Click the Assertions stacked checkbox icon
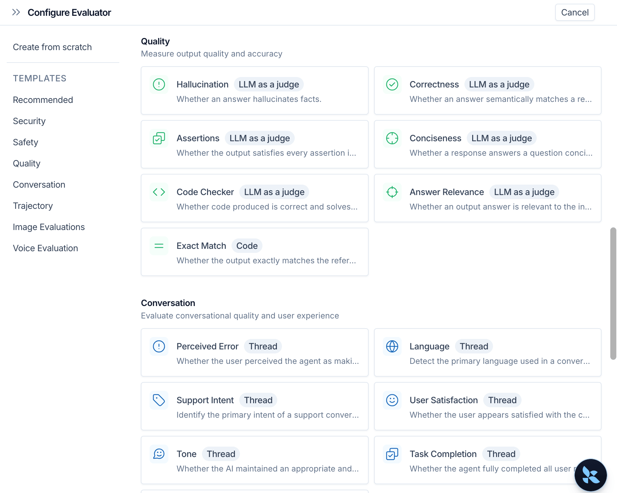This screenshot has height=493, width=617. [x=159, y=138]
